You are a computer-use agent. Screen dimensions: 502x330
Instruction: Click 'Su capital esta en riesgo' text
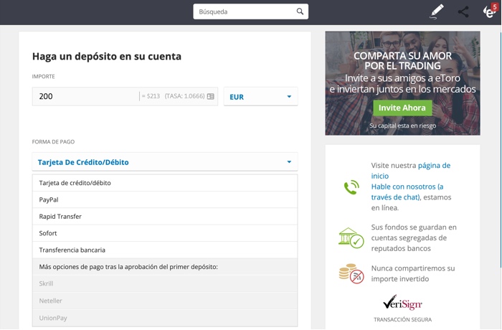pyautogui.click(x=402, y=126)
